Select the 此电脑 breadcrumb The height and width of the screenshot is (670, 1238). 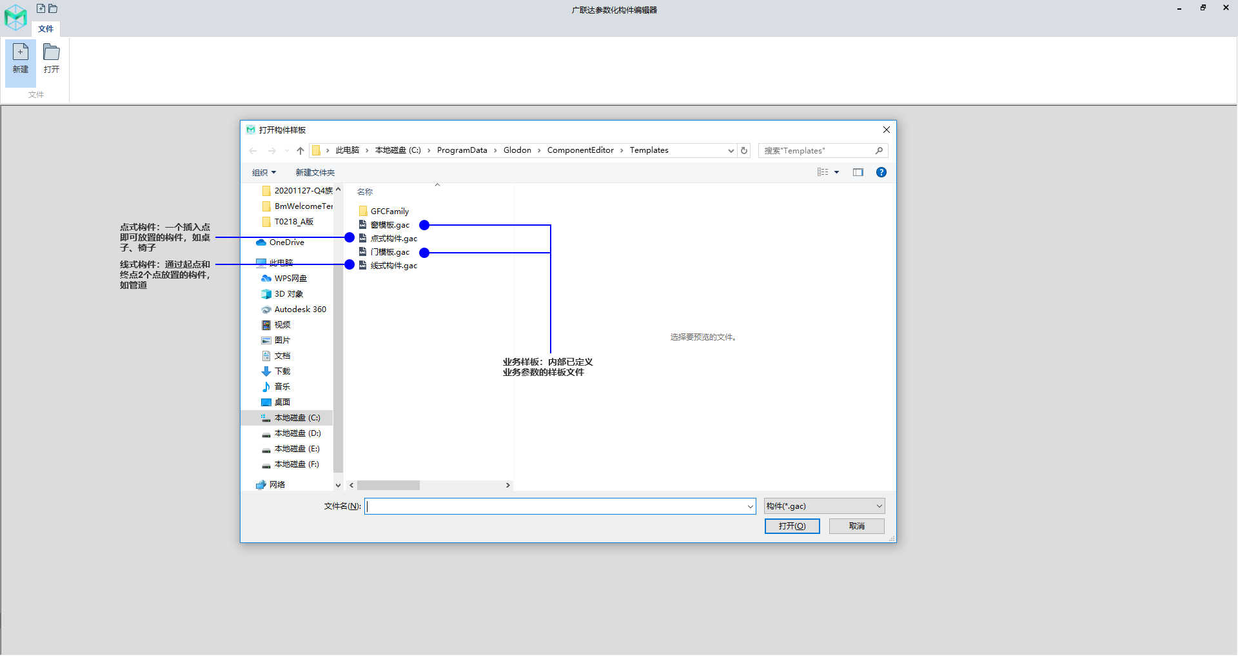point(348,150)
